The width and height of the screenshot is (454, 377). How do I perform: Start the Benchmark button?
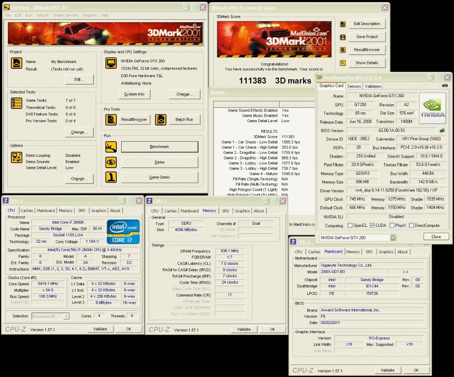[160, 147]
